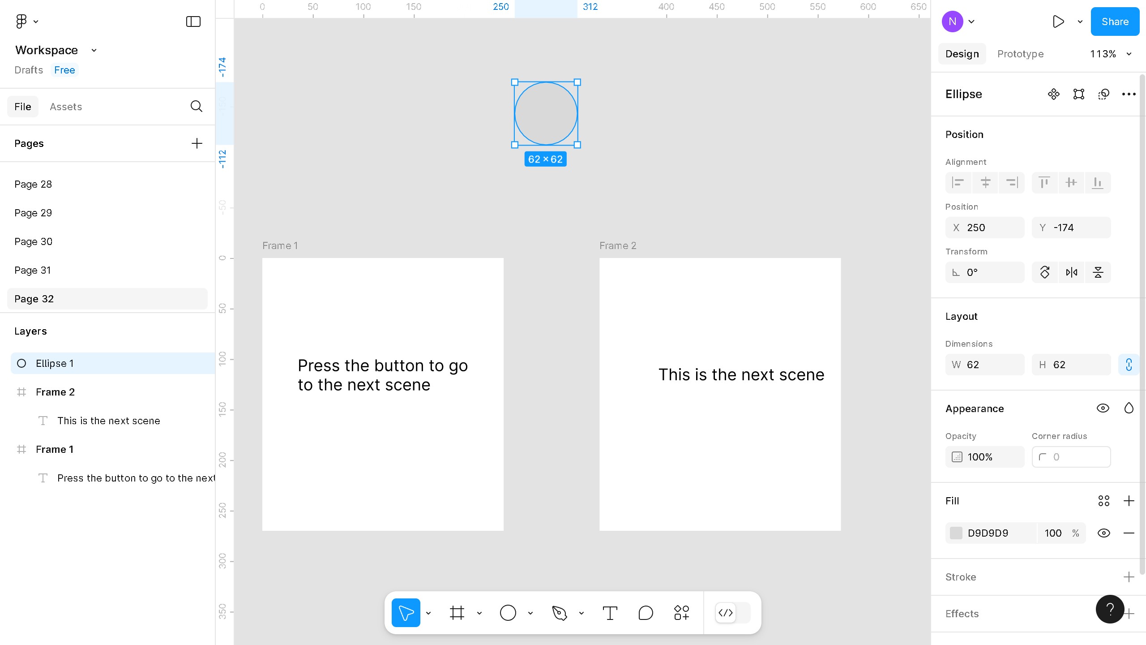Open shape tools dropdown arrow
Image resolution: width=1146 pixels, height=645 pixels.
pyautogui.click(x=530, y=613)
